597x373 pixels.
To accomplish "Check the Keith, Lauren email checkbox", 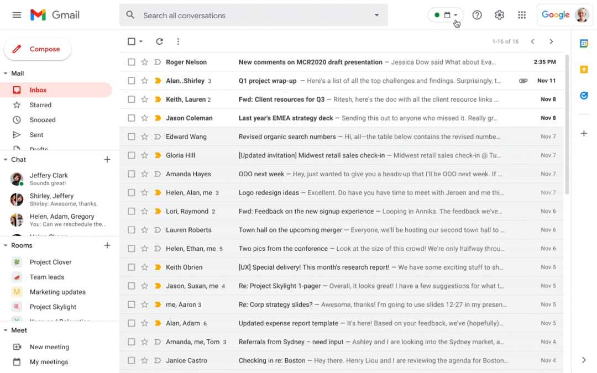I will click(132, 99).
